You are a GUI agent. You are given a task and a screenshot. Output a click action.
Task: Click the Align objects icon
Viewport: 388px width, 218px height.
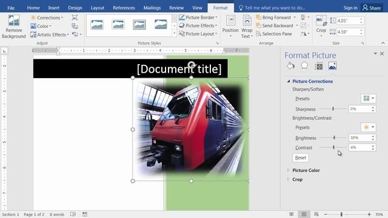305,18
